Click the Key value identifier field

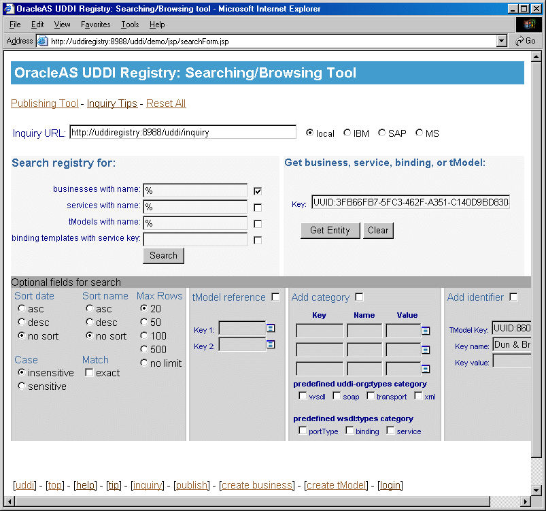tap(512, 361)
